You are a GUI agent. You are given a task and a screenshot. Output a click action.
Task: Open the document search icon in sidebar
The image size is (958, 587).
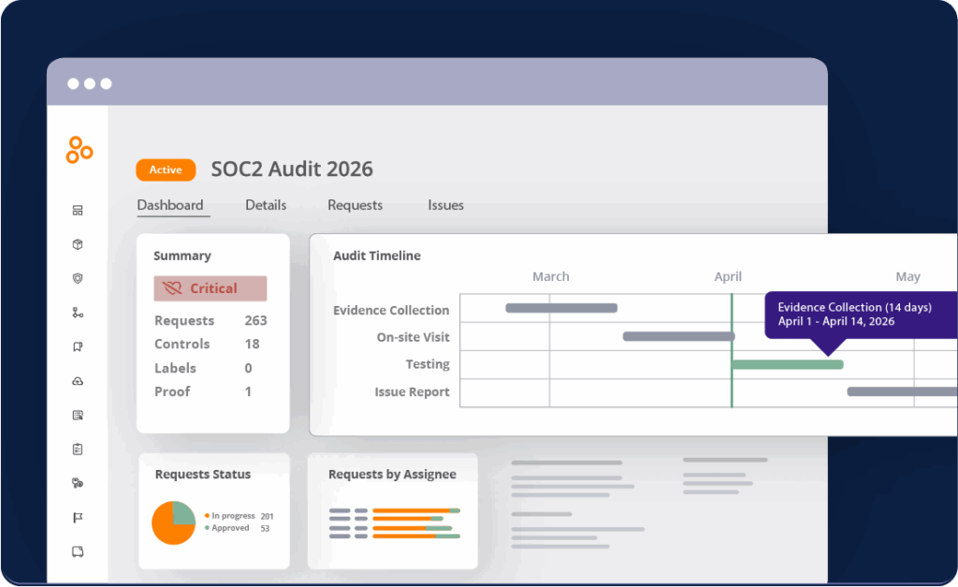tap(78, 415)
